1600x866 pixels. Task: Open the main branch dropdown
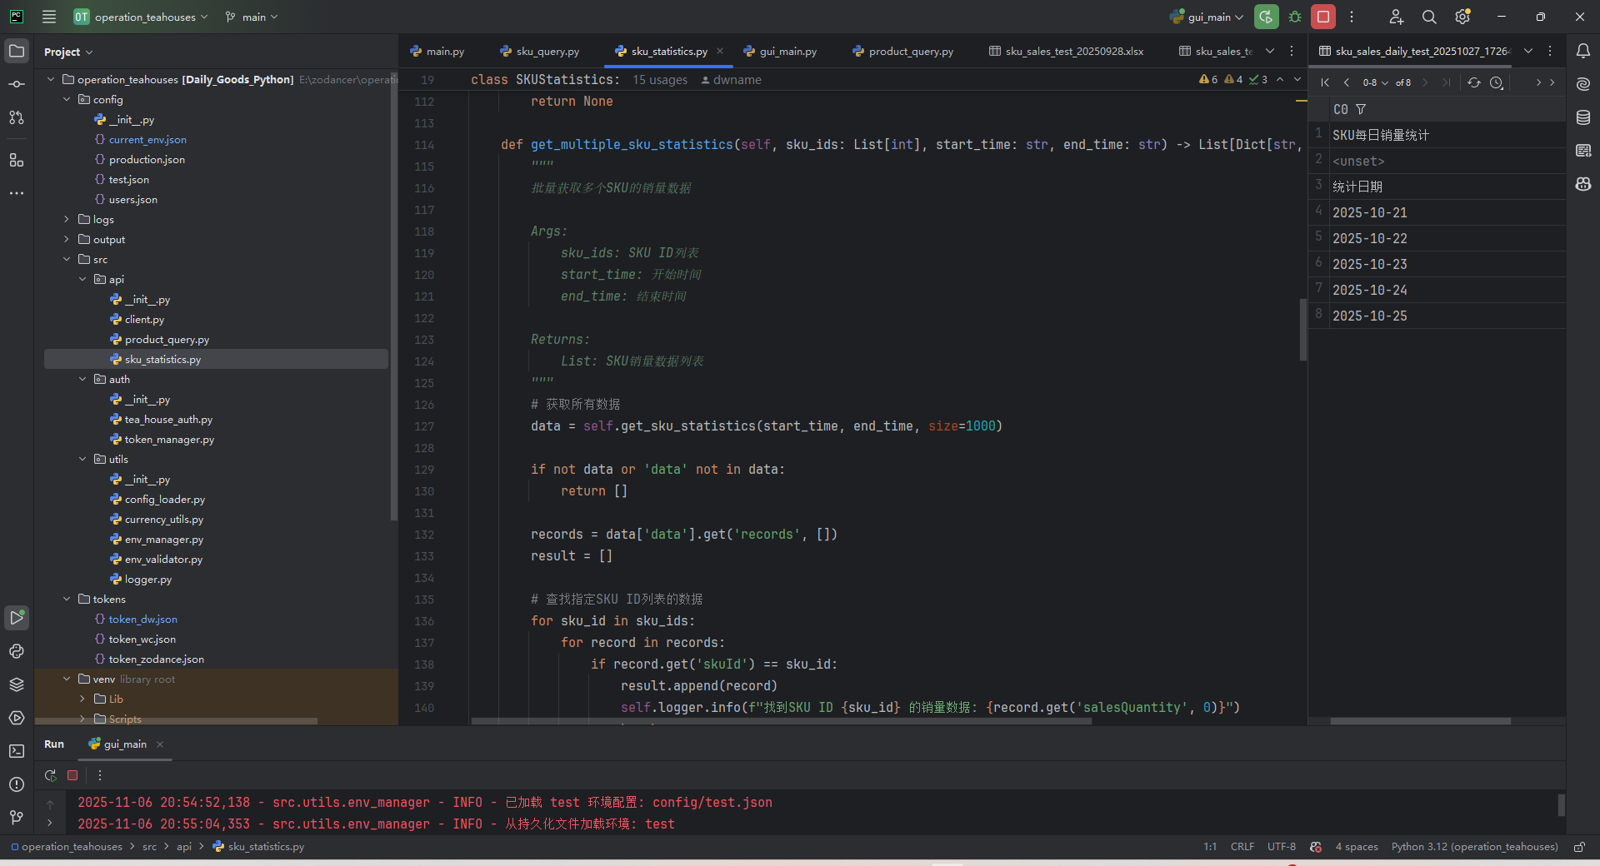coord(252,17)
